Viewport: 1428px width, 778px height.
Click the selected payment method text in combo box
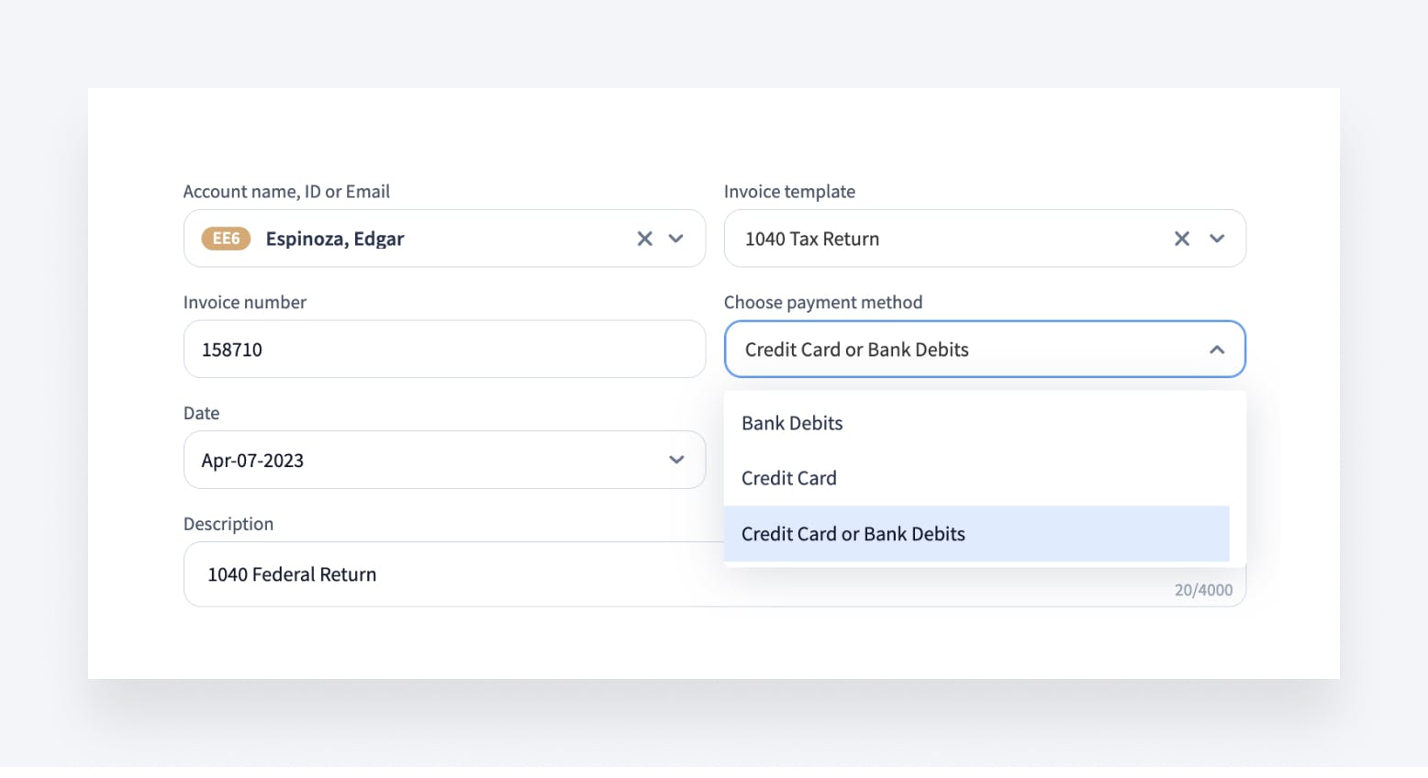pos(857,350)
